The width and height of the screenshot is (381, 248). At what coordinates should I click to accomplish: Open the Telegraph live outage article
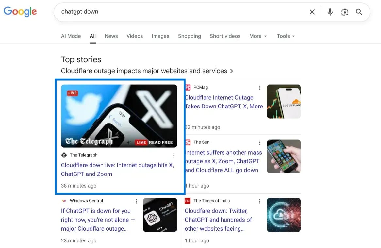(x=117, y=169)
